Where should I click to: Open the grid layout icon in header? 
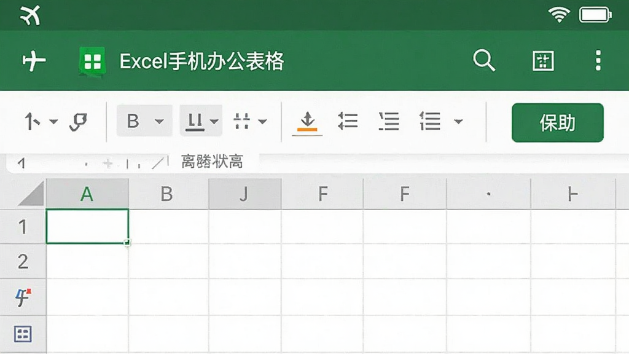tap(543, 61)
